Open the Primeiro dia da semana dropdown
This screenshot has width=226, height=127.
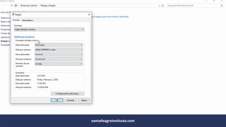pos(59,64)
